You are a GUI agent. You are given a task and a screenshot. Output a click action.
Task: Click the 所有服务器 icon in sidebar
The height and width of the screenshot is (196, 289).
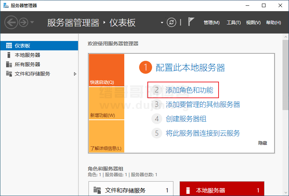(9, 64)
